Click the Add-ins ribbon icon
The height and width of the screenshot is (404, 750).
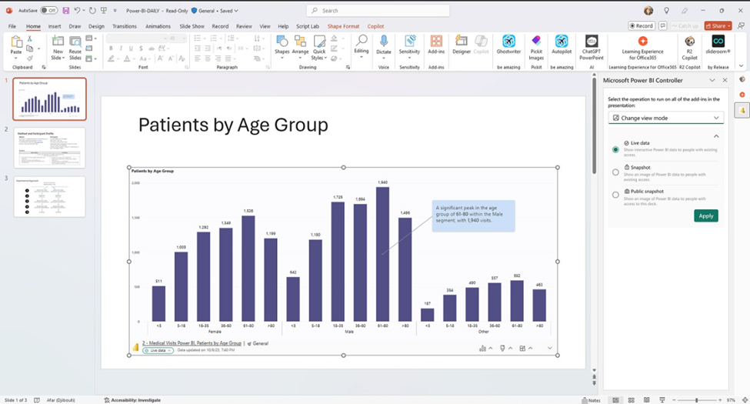[436, 44]
